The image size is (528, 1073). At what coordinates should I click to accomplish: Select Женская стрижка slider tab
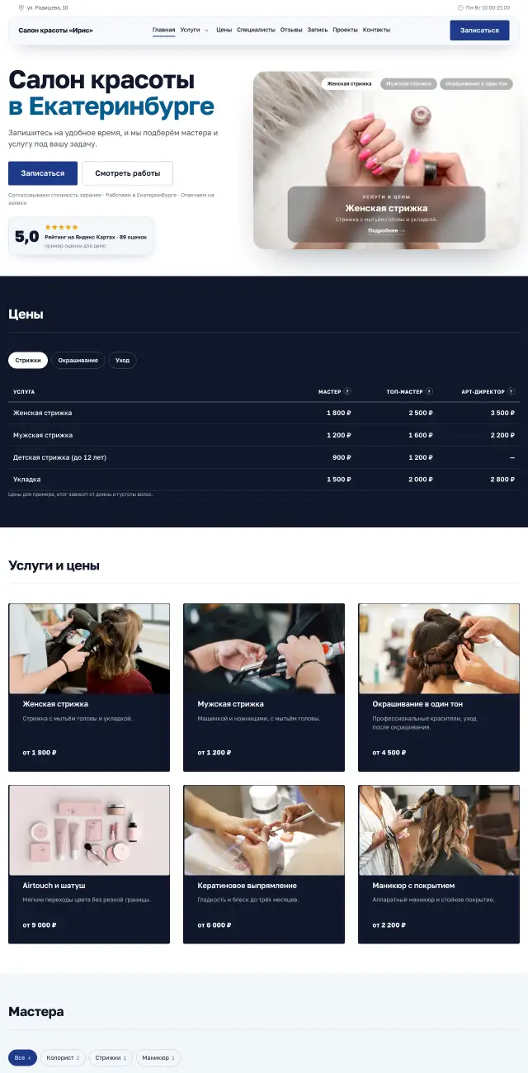[x=349, y=83]
